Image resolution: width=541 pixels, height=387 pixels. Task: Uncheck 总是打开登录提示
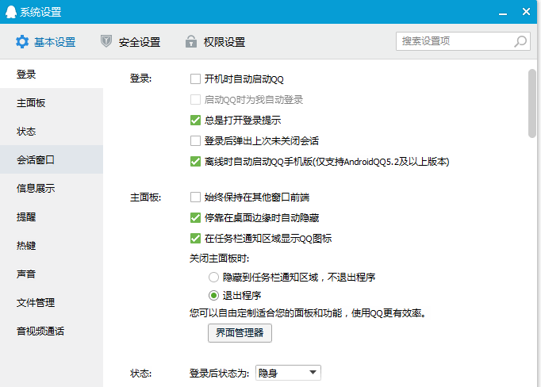click(195, 120)
